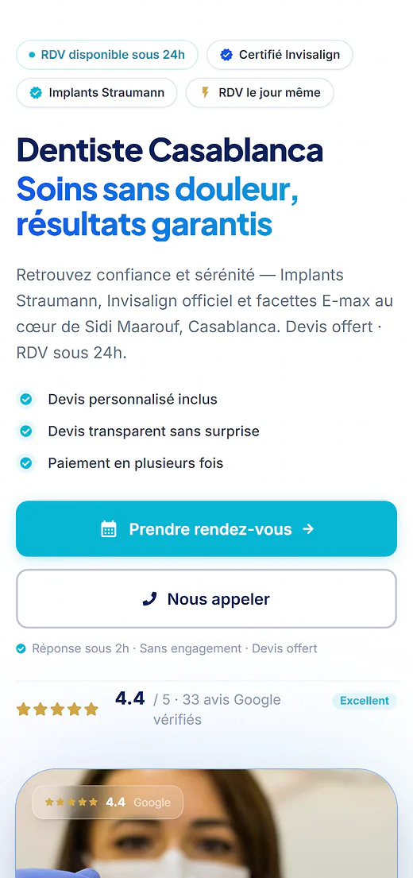Click the checkmark beside Devis personnalisé inclus
The height and width of the screenshot is (878, 413).
tap(25, 399)
